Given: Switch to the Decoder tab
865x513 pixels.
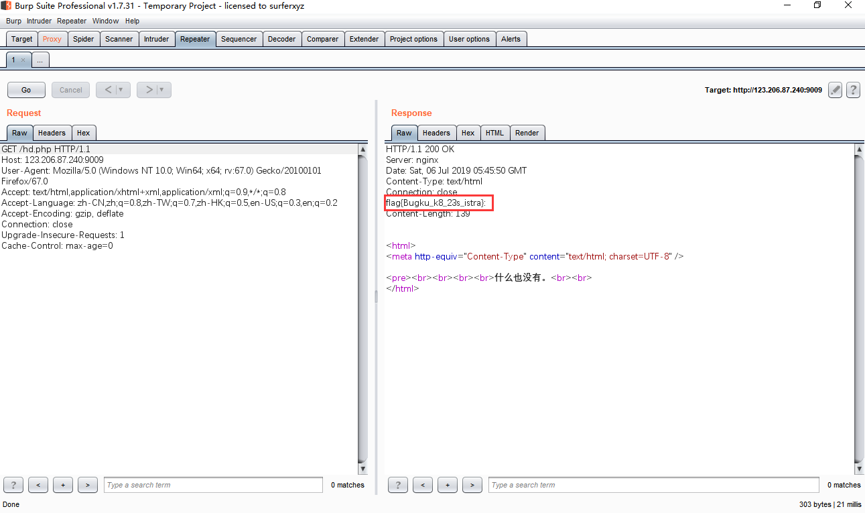Looking at the screenshot, I should (x=282, y=39).
